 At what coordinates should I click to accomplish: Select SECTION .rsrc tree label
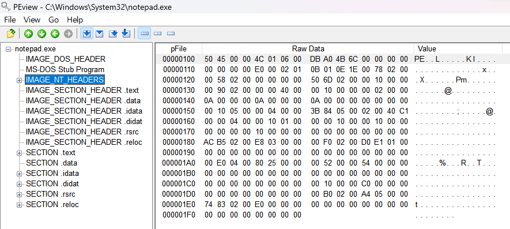51,194
